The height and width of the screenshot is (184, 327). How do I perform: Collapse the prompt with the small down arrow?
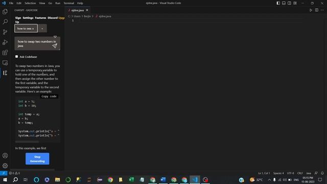55,37
